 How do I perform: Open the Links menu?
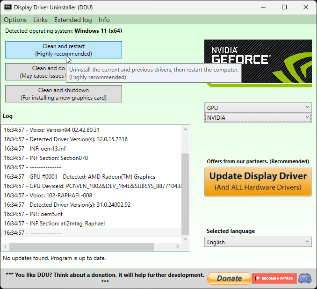(x=40, y=20)
